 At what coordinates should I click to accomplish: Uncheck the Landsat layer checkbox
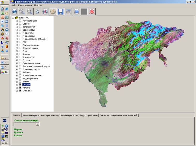click(x=20, y=85)
